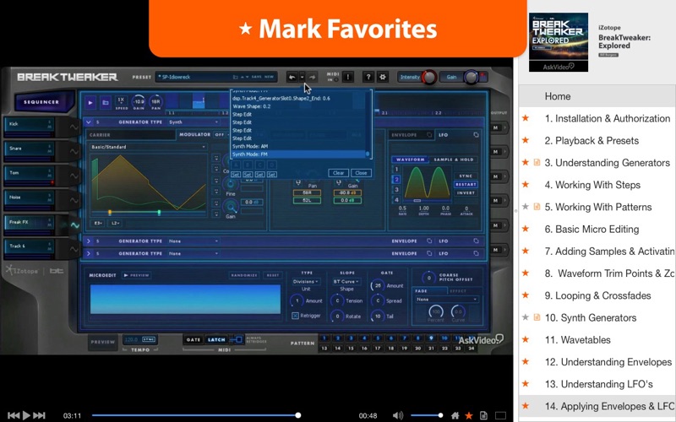
Task: Toggle the star for 10. Synth Generators
Action: (525, 317)
